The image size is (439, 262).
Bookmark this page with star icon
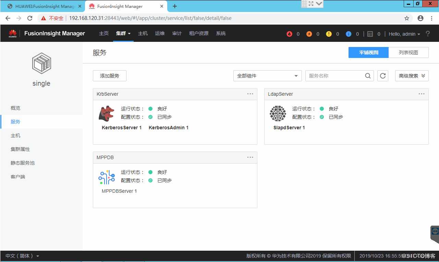click(407, 18)
